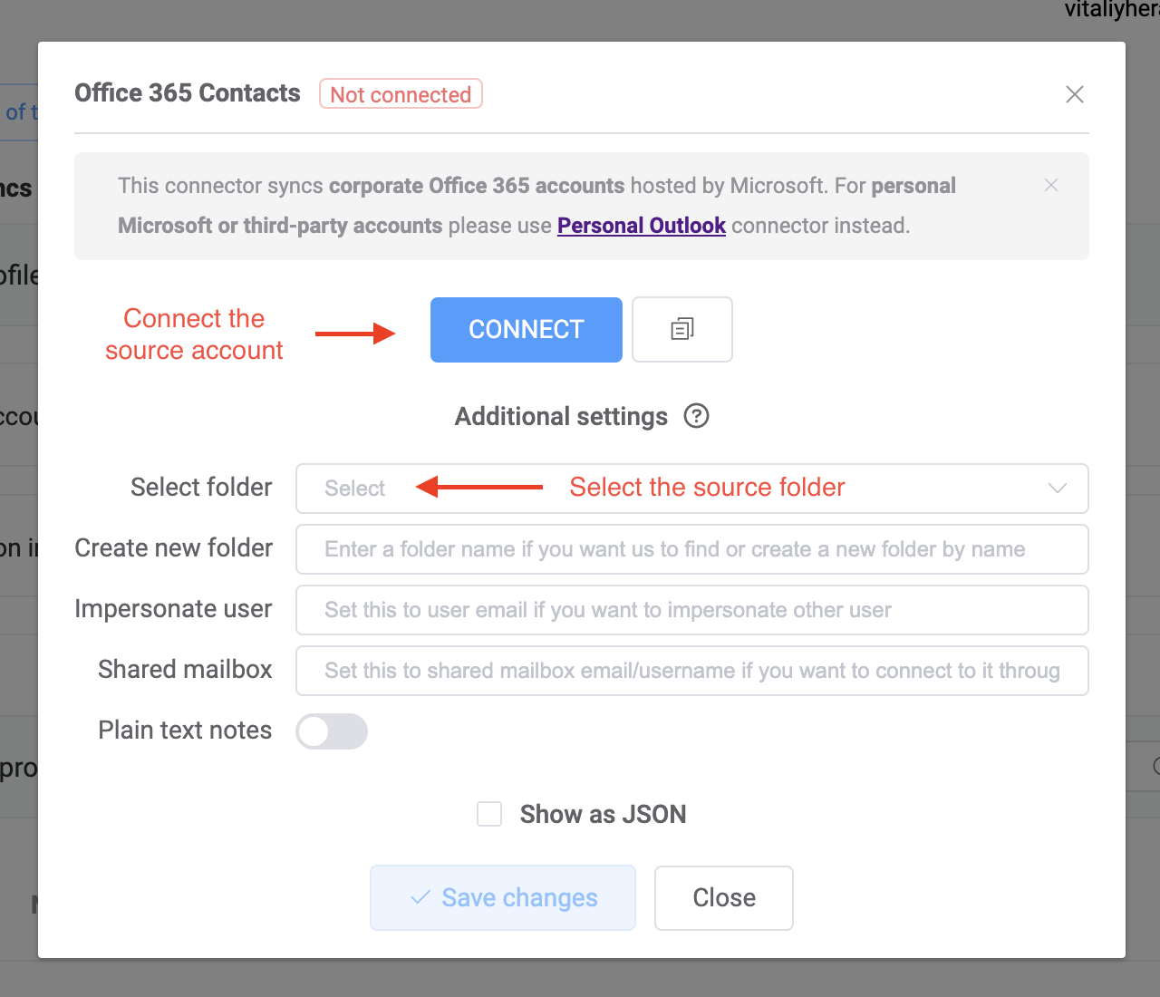
Task: Click the Office 365 Contacts dialog title
Action: [x=187, y=92]
